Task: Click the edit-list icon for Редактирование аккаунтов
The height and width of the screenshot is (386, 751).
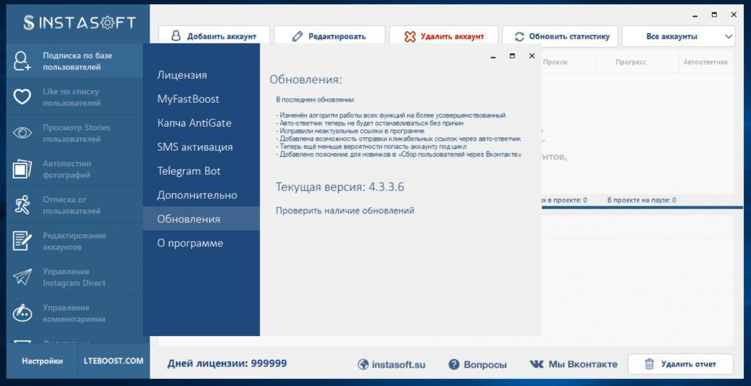Action: point(22,241)
